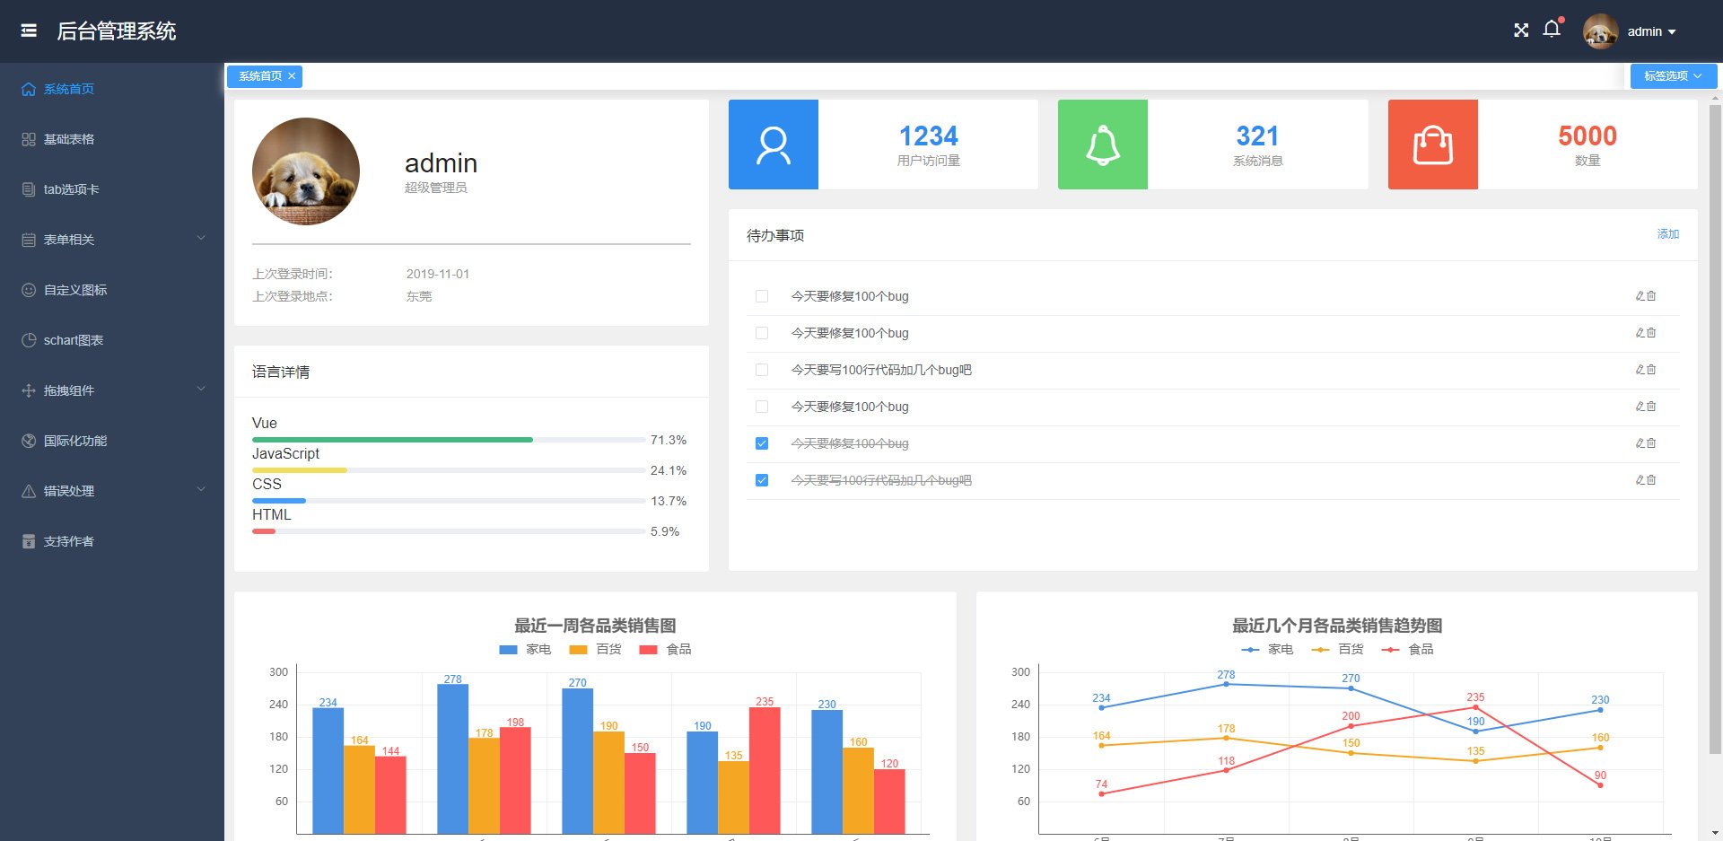Edit the crossed-out 今天要修复100个bug item

(x=1640, y=443)
